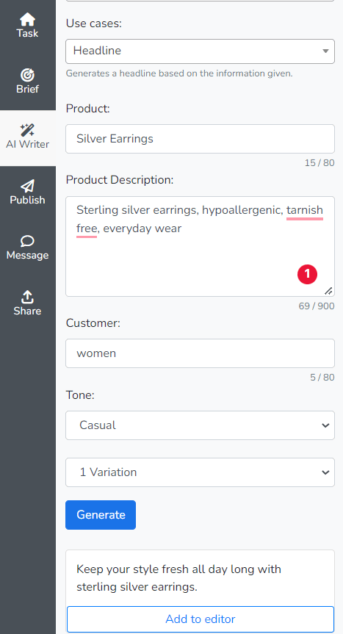The height and width of the screenshot is (634, 343).
Task: Open the Share upload icon
Action: click(x=27, y=297)
